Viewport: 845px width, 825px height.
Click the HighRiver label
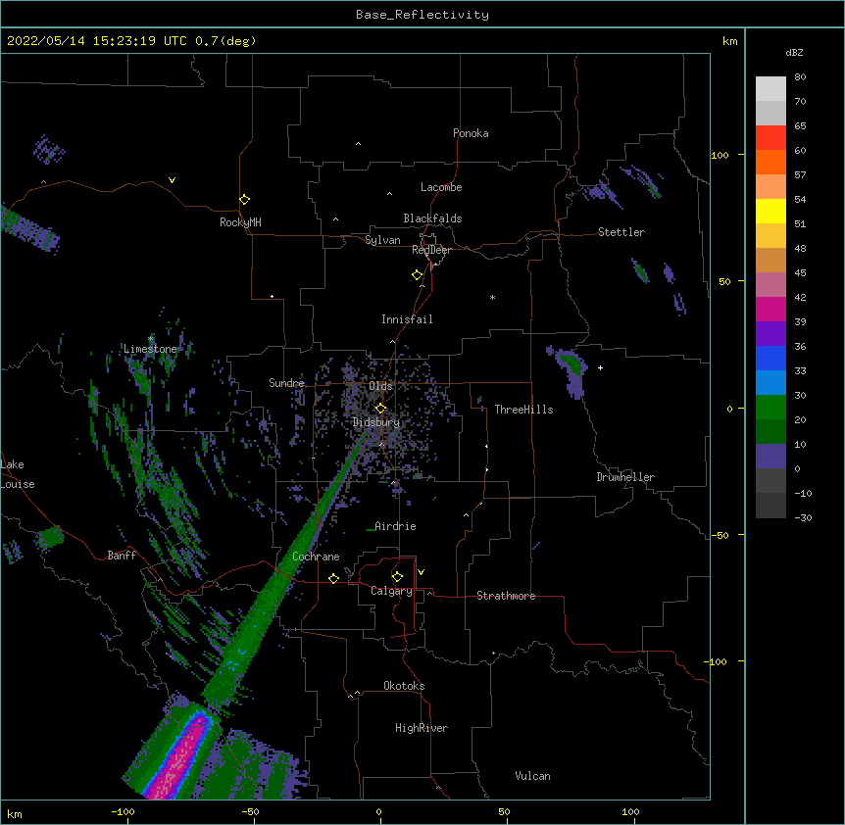click(x=422, y=728)
